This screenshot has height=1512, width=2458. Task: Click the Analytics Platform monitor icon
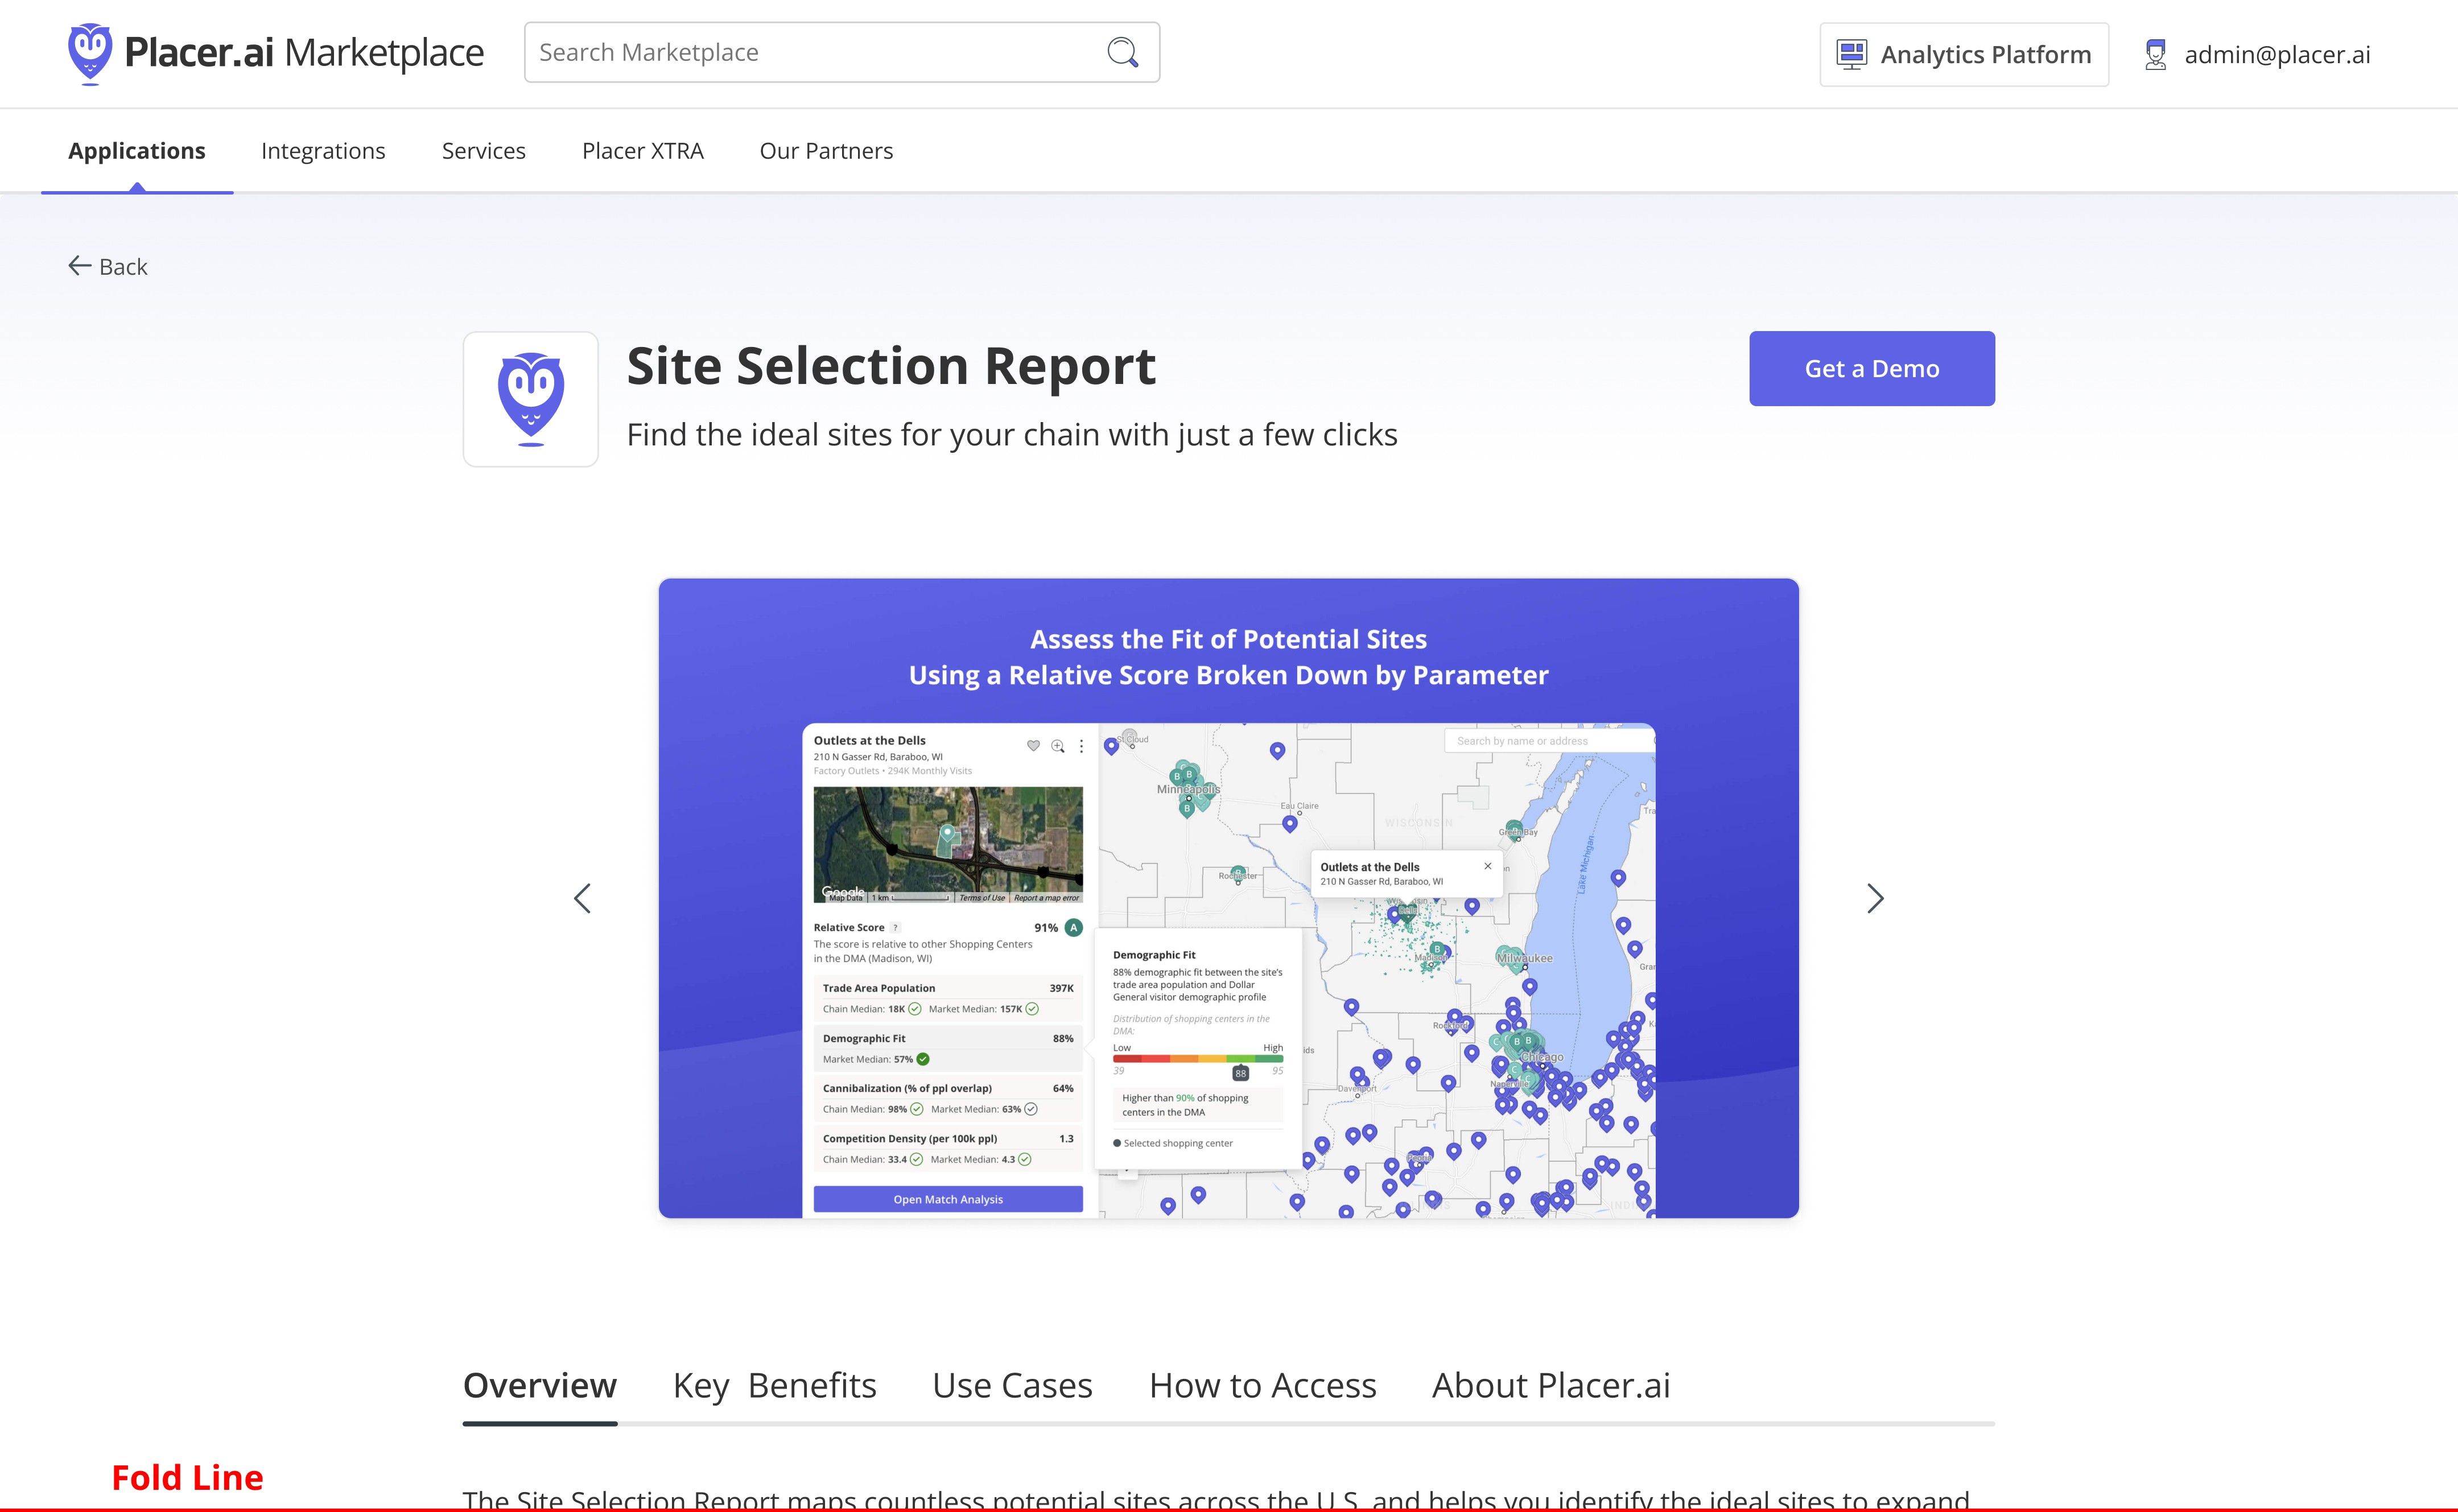tap(1852, 54)
